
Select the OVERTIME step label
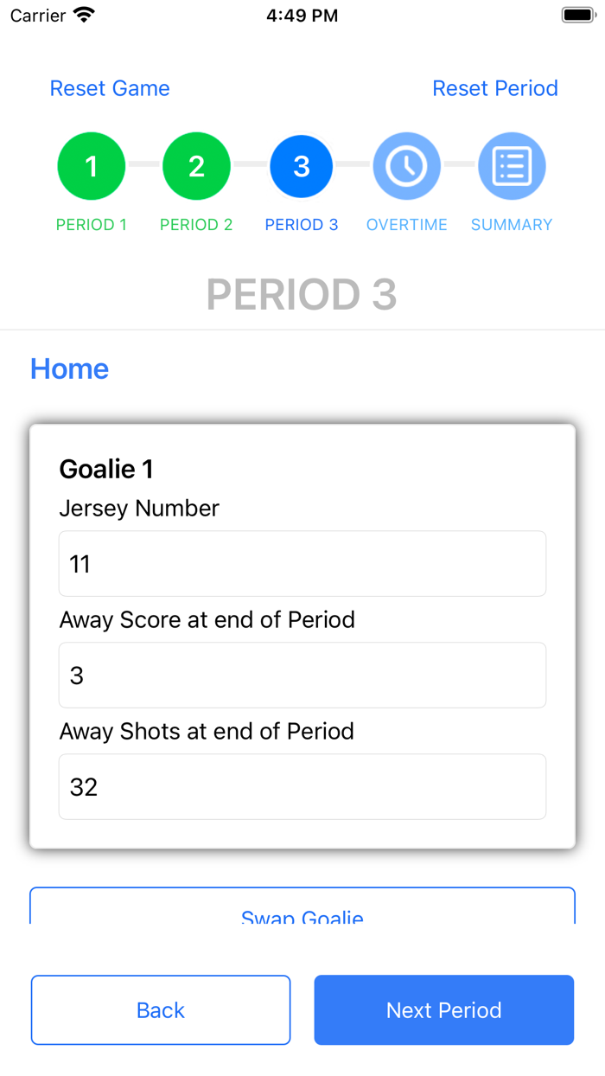(406, 224)
